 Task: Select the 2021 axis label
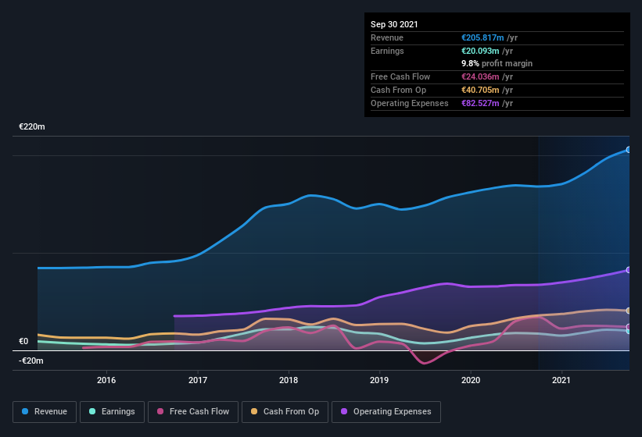561,380
